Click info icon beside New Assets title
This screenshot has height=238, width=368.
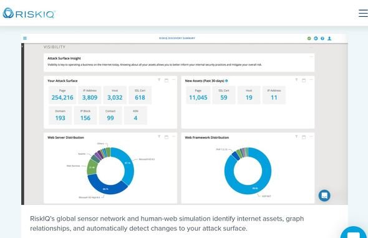pos(226,81)
